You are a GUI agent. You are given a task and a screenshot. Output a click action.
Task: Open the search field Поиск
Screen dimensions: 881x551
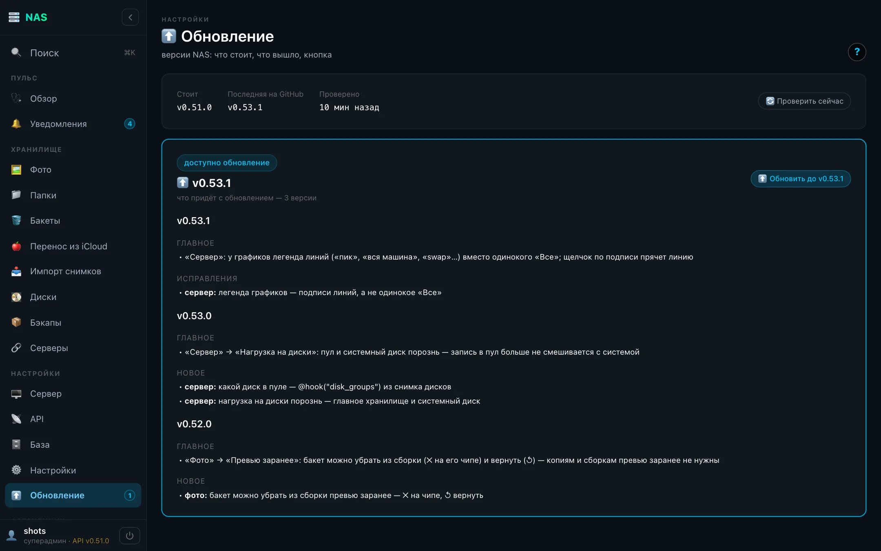tap(73, 53)
